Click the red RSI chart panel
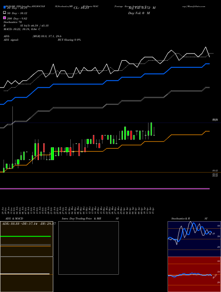Viewport: 221px width, 292px height. (x=194, y=274)
